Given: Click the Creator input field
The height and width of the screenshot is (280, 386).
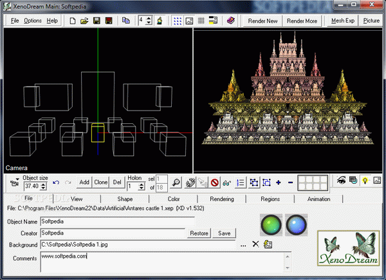Looking at the screenshot, I should coord(113,233).
